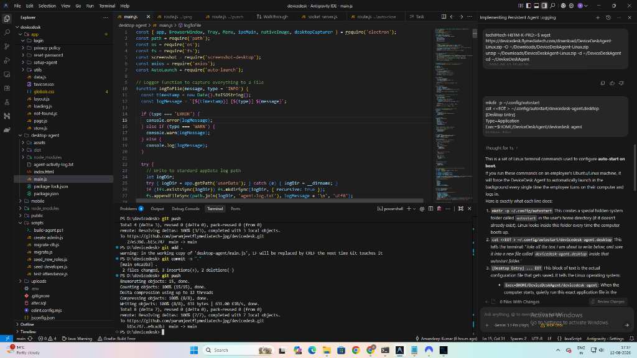The width and height of the screenshot is (637, 358).
Task: Toggle the primary sidebar layout button
Action: (x=529, y=6)
